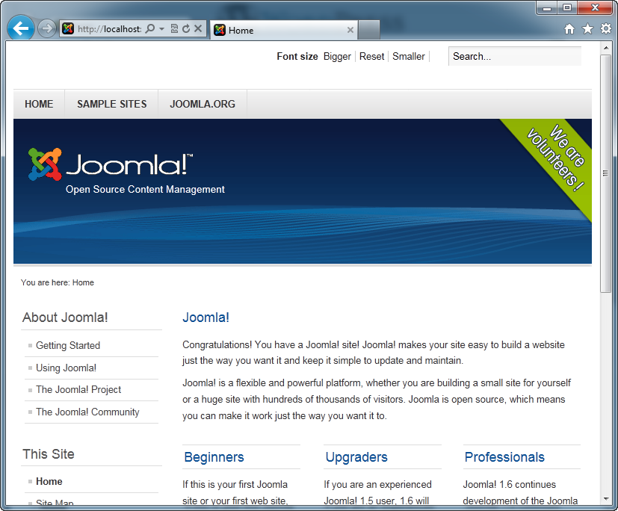Visit The Joomla! Community page
The image size is (618, 511).
(87, 412)
